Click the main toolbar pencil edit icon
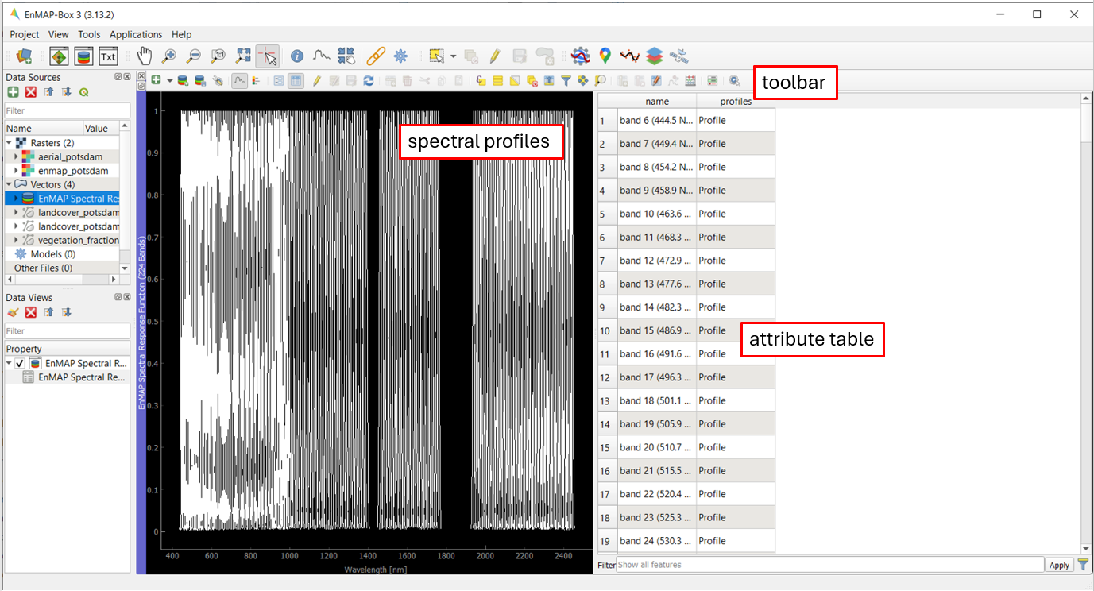The height and width of the screenshot is (591, 1094). pyautogui.click(x=495, y=56)
